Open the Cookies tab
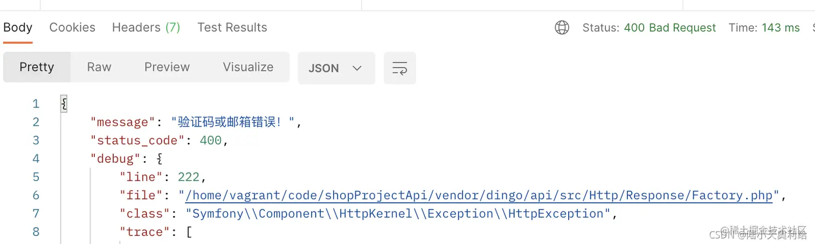Screen dimensions: 815x244 (x=72, y=27)
